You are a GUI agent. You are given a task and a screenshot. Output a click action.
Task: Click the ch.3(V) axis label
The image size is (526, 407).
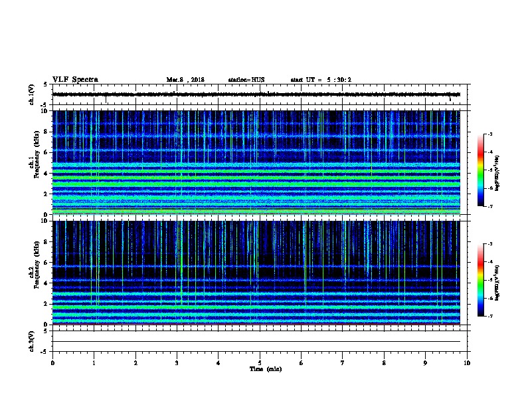pos(32,341)
